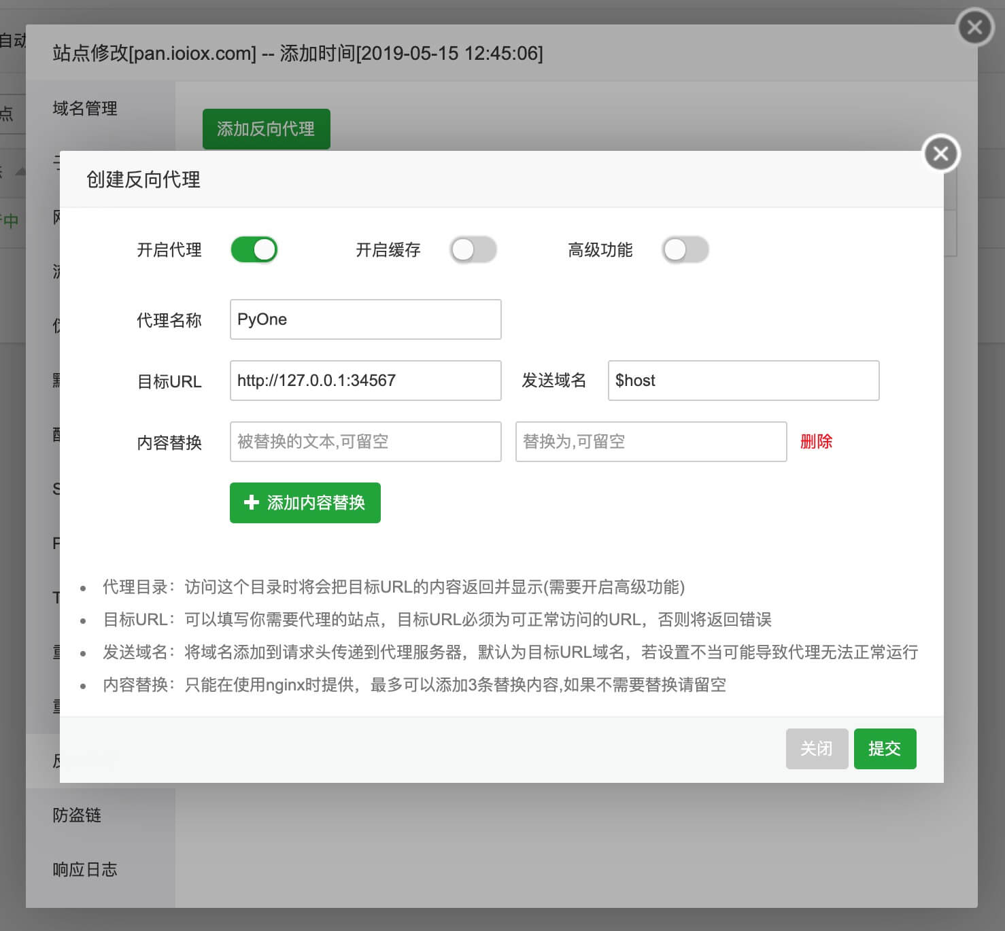Focus the 代理名称 field containing PyOne
The height and width of the screenshot is (931, 1005).
click(366, 319)
